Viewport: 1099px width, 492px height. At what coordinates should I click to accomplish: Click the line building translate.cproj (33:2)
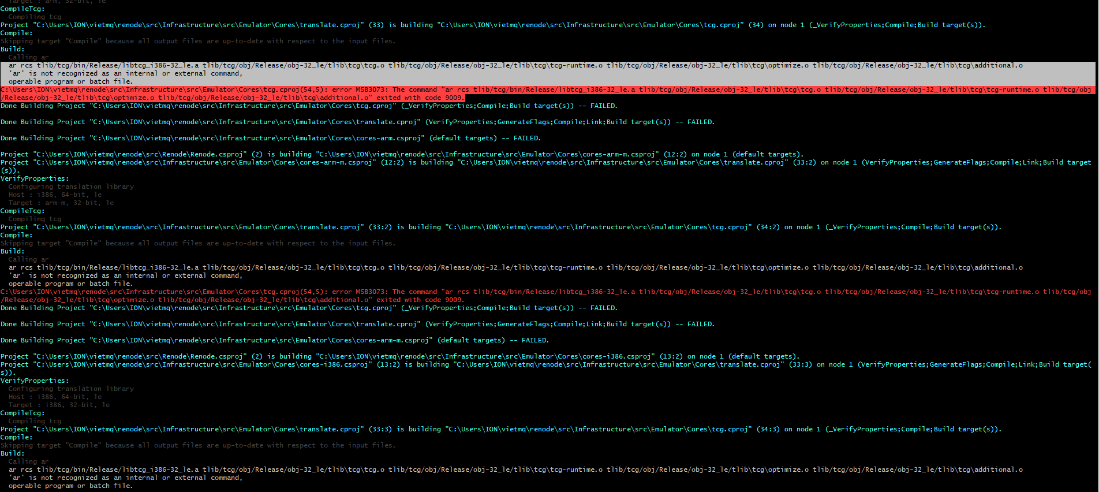tap(545, 166)
